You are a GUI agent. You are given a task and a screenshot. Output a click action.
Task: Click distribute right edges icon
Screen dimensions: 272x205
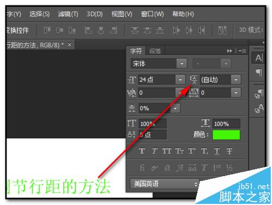coord(201,30)
